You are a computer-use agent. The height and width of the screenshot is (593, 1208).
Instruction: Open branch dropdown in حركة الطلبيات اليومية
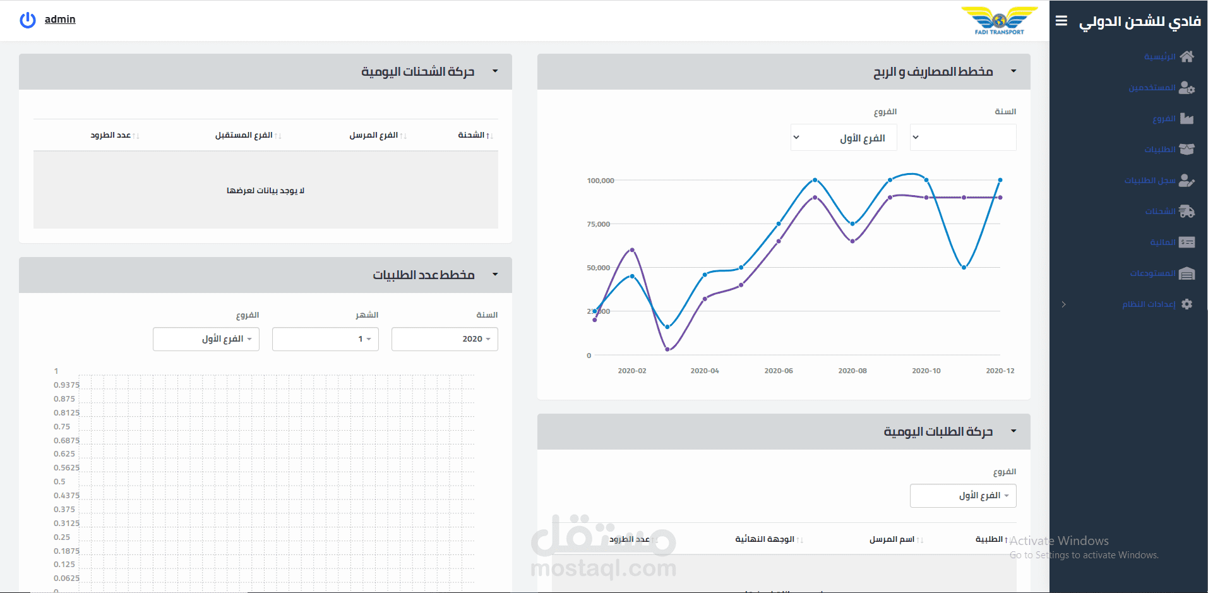(x=963, y=496)
